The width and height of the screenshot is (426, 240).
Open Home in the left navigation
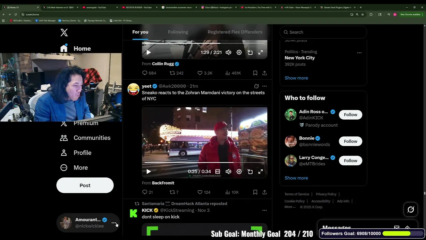[76, 49]
